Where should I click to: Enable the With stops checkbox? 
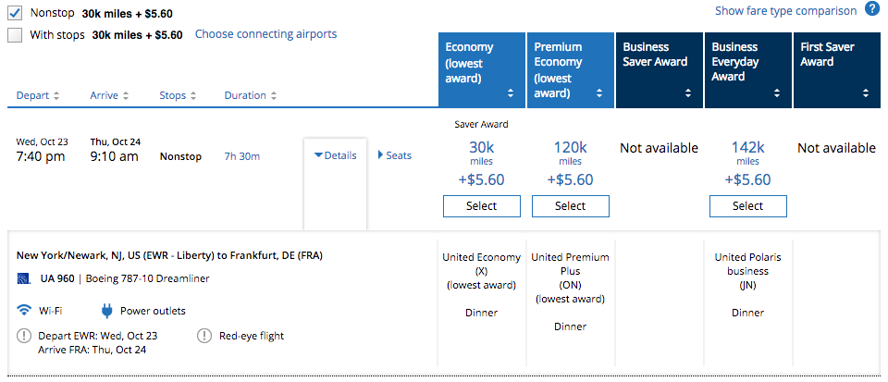coord(15,35)
